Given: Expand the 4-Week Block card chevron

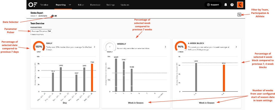Looking at the screenshot, I should point(236,47).
